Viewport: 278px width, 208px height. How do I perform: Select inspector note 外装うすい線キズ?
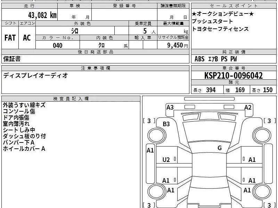point(24,105)
